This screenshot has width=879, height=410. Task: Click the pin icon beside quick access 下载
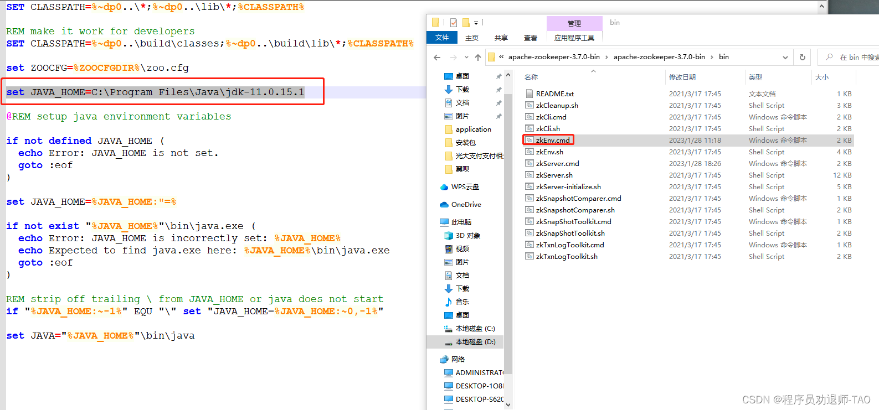498,90
